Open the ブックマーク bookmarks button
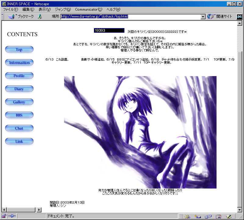This screenshot has width=244, height=220. click(21, 16)
